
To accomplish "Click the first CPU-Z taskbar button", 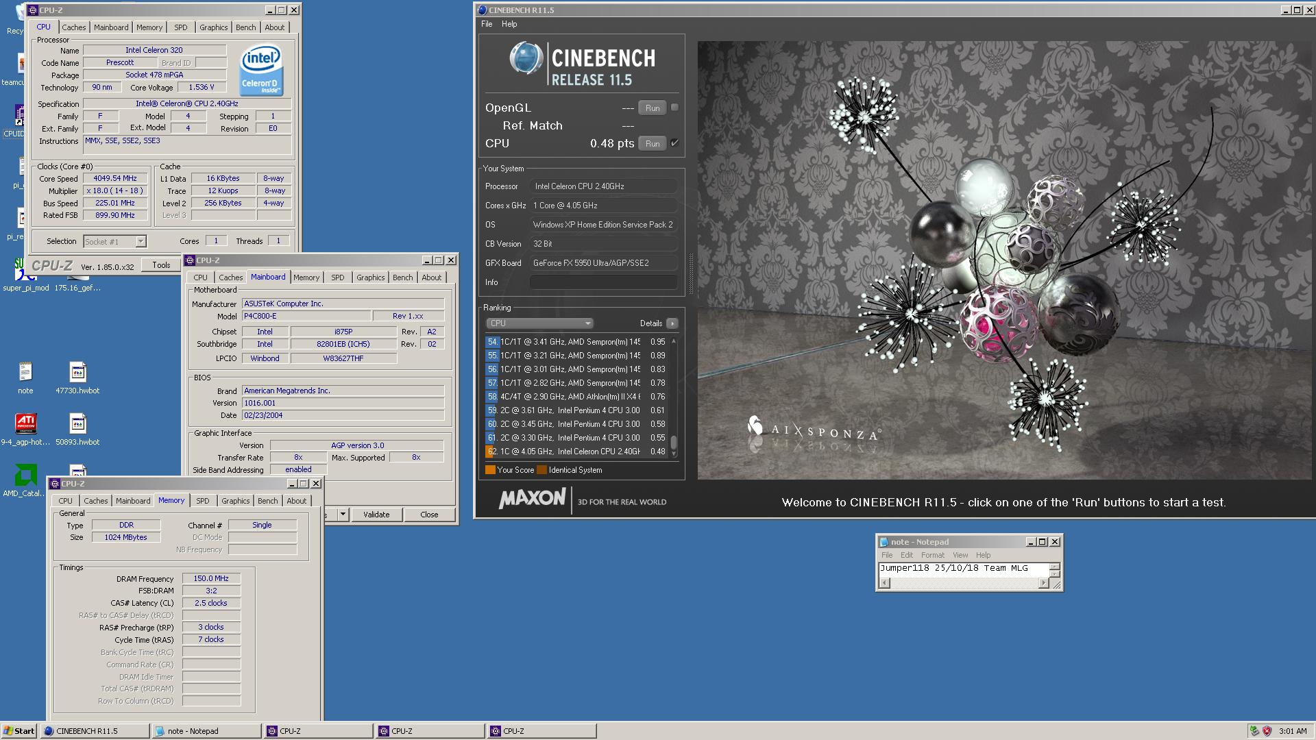I will coord(319,731).
